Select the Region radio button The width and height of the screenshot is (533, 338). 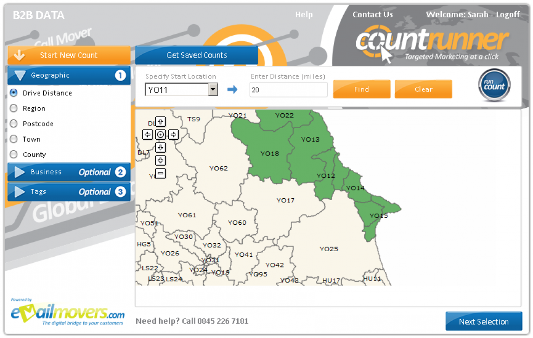(x=13, y=109)
